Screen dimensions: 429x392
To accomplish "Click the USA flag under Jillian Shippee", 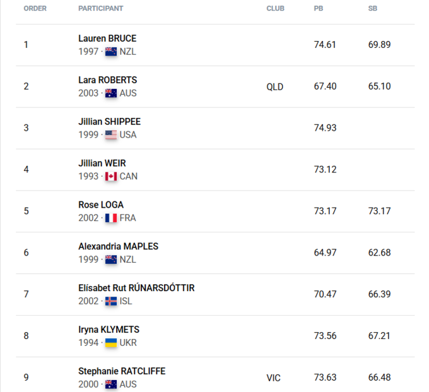I will (x=111, y=135).
